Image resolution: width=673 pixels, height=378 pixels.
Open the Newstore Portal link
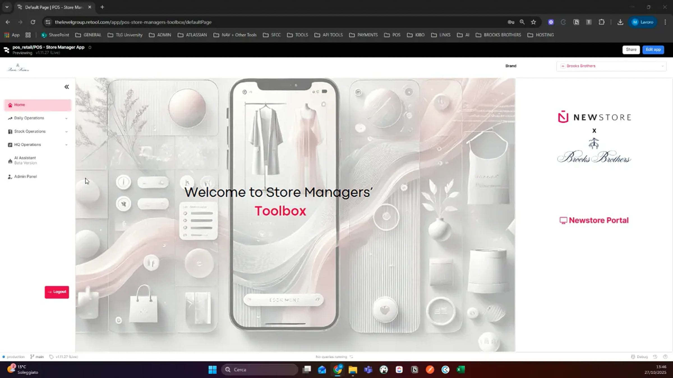[594, 220]
